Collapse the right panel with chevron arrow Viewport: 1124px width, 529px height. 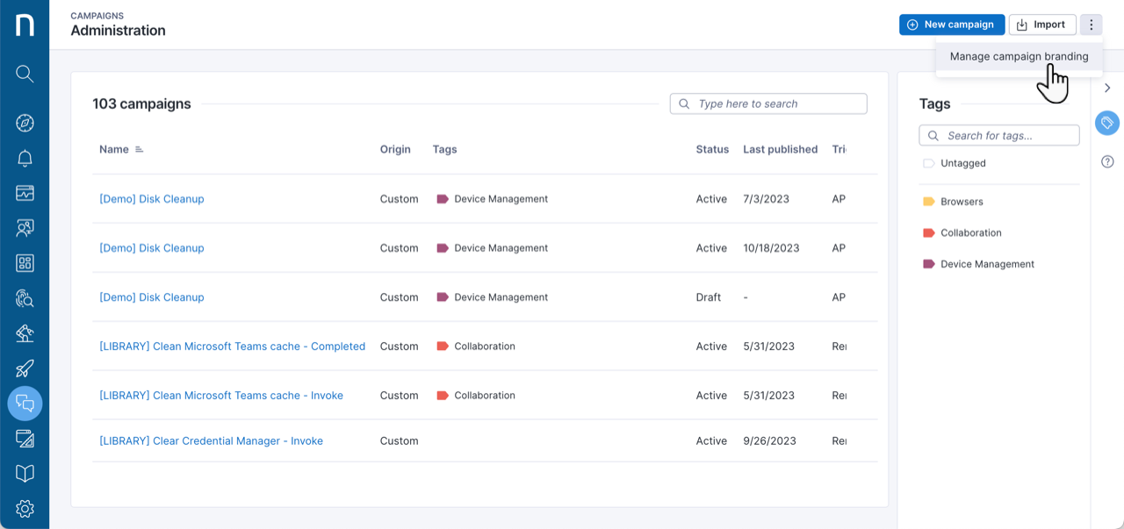tap(1107, 88)
